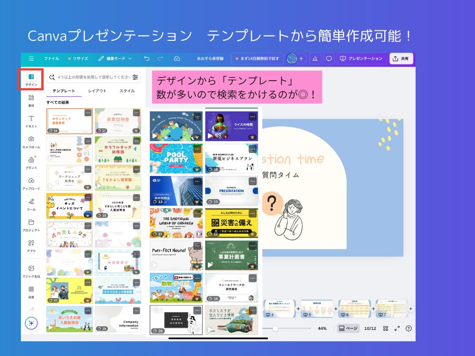Toggle the ページ view mode button

[x=348, y=328]
